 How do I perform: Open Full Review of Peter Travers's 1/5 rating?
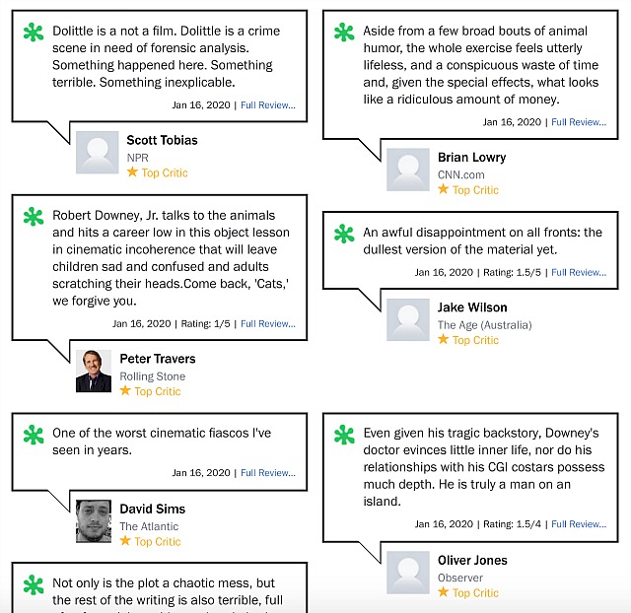268,323
